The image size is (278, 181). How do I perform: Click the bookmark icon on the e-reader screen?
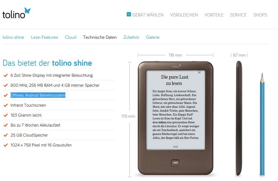(199, 72)
